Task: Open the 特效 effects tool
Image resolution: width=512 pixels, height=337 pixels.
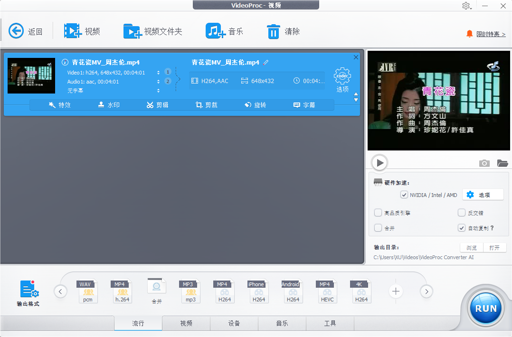Action: (x=60, y=105)
